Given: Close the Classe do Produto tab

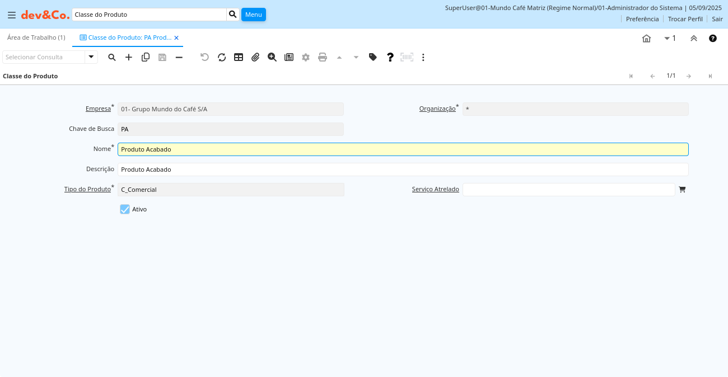Looking at the screenshot, I should 176,38.
